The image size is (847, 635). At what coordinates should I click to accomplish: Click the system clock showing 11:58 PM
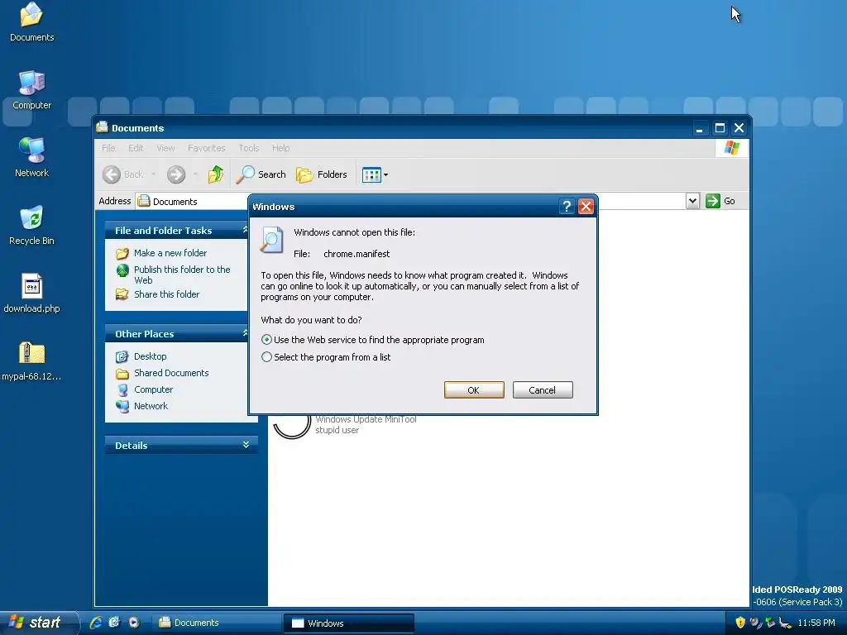tap(816, 623)
